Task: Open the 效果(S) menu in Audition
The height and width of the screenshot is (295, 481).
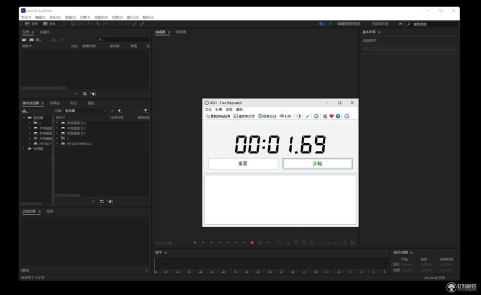Action: (x=85, y=17)
